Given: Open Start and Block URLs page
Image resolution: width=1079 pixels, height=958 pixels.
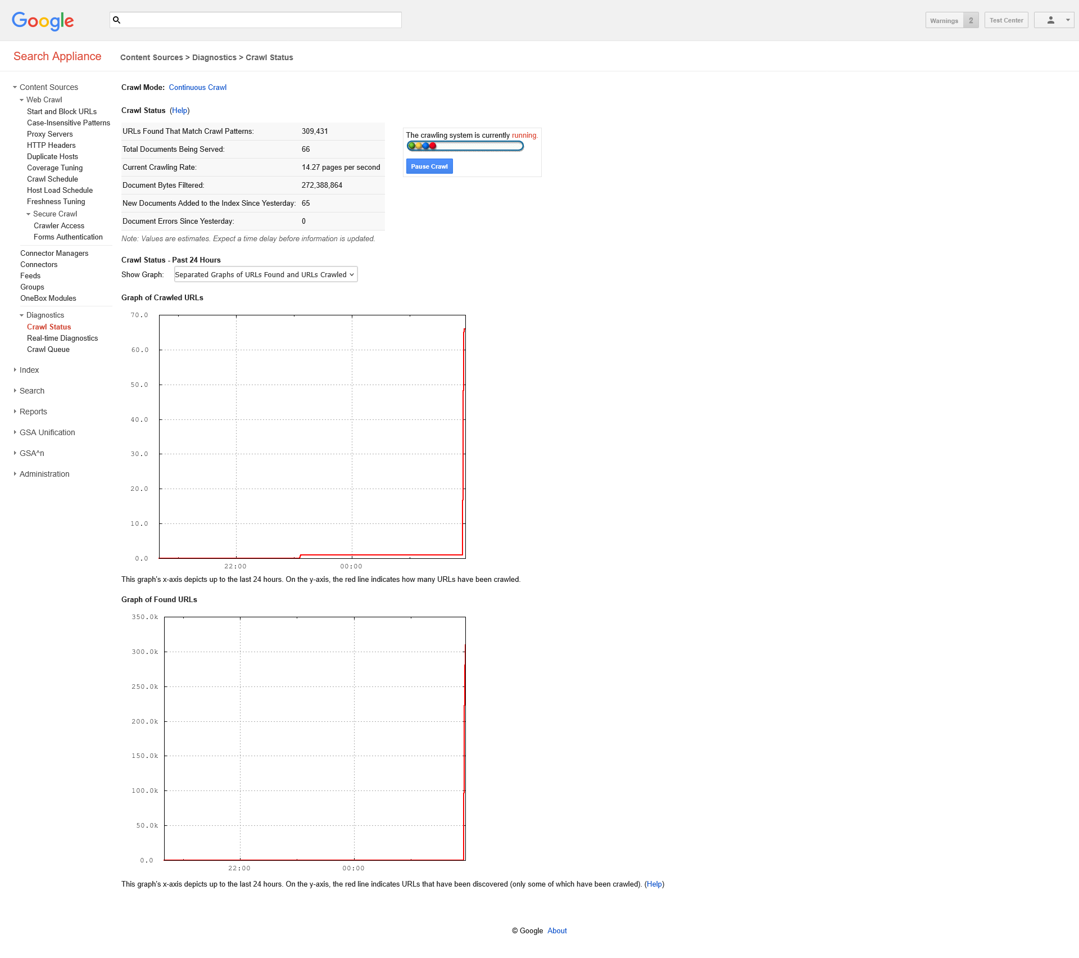Looking at the screenshot, I should 62,111.
